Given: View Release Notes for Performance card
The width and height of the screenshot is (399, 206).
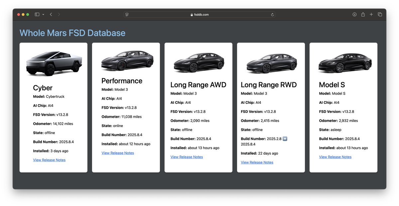Looking at the screenshot, I should pyautogui.click(x=118, y=153).
